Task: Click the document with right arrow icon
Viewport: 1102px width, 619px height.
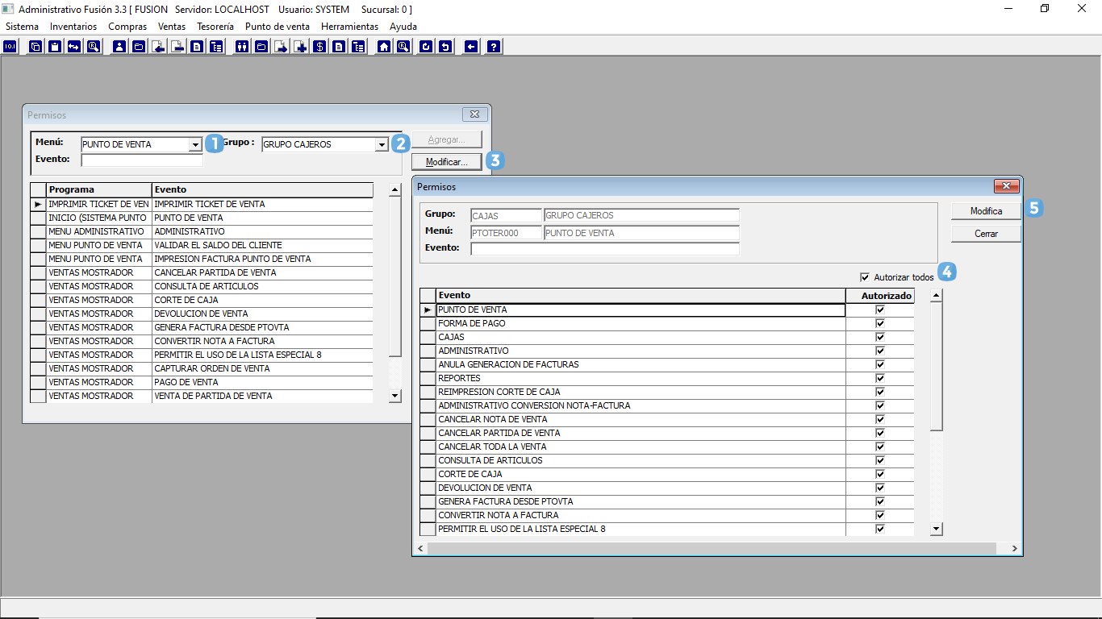Action: (281, 46)
